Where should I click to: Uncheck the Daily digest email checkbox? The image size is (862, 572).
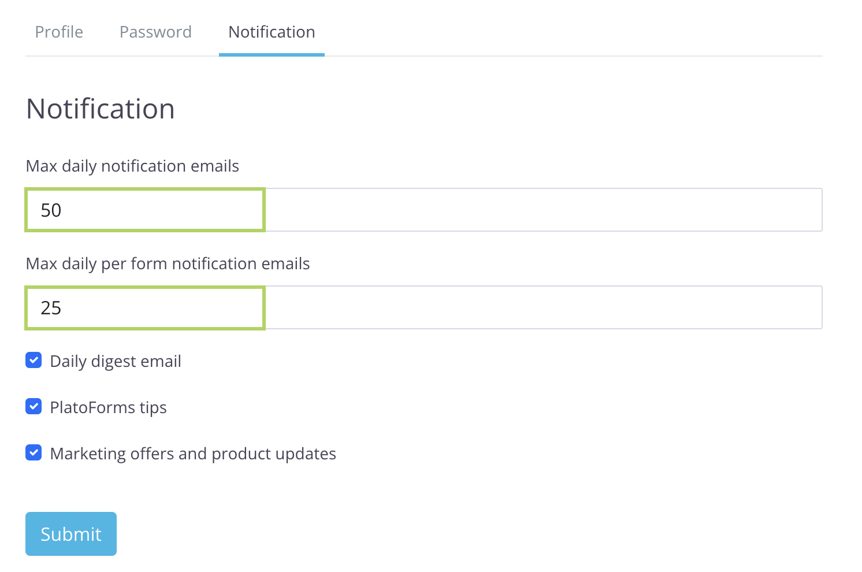point(34,361)
